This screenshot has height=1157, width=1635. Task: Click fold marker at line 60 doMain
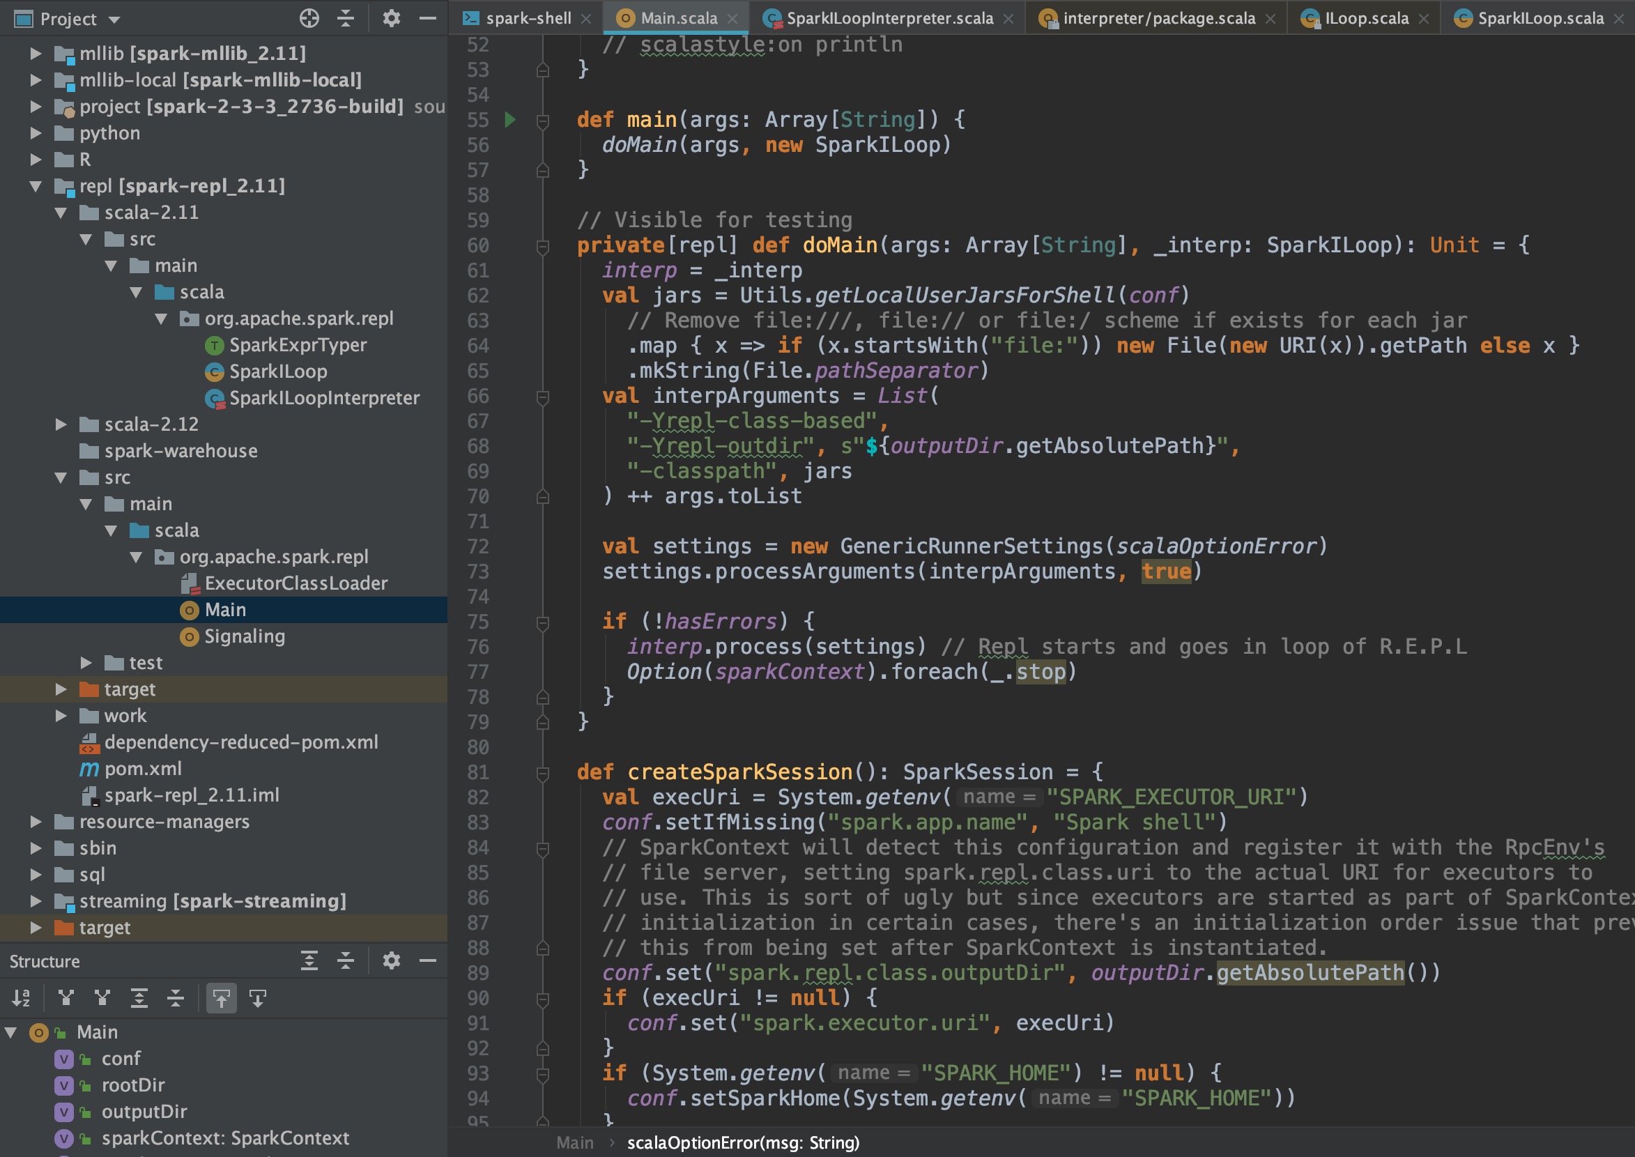[x=543, y=246]
